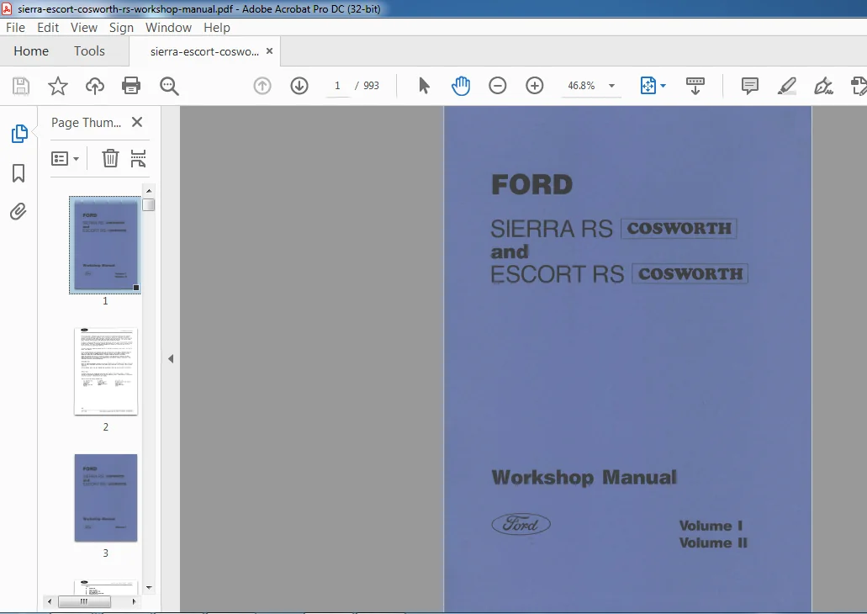Switch to the Tools tab
867x614 pixels.
pyautogui.click(x=89, y=51)
